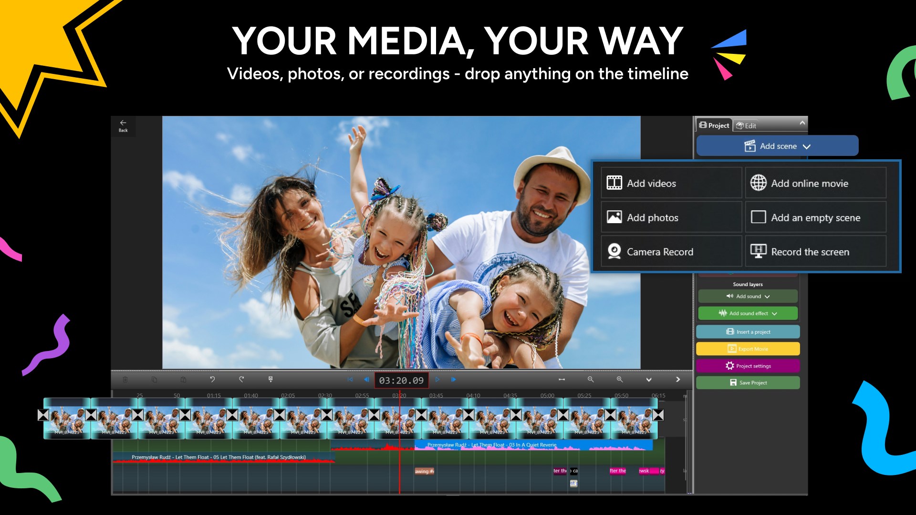Viewport: 916px width, 515px height.
Task: Select the '03 In A Quiet Reverie' audio clip
Action: click(533, 445)
